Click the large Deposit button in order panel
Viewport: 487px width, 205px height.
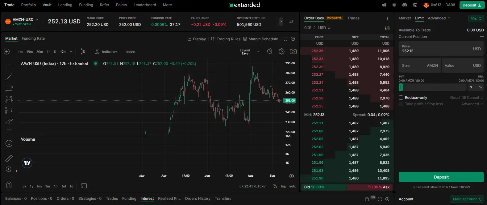coord(441,177)
